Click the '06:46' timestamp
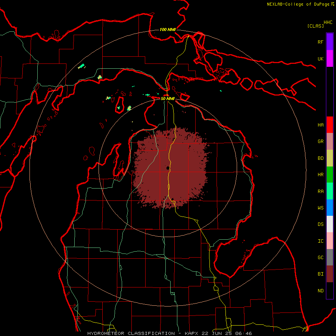The height and width of the screenshot is (336, 336). pos(244,333)
